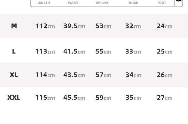Click the 55cm hipline value for L

tap(103, 51)
